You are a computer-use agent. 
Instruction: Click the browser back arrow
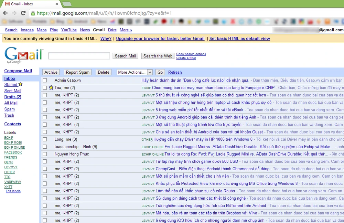pyautogui.click(x=6, y=13)
